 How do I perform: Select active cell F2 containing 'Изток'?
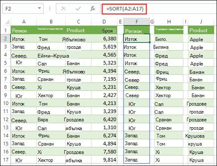point(136,38)
